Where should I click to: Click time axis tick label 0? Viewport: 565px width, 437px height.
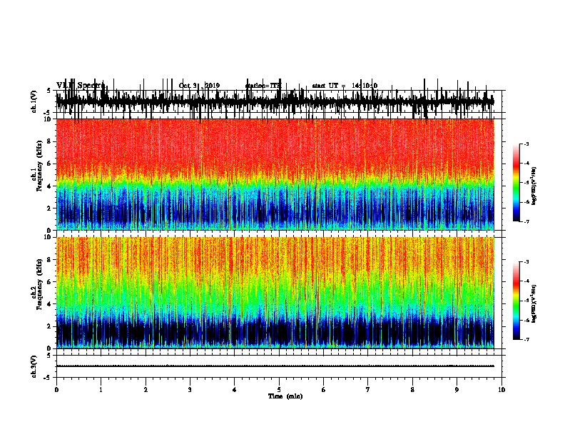click(56, 390)
